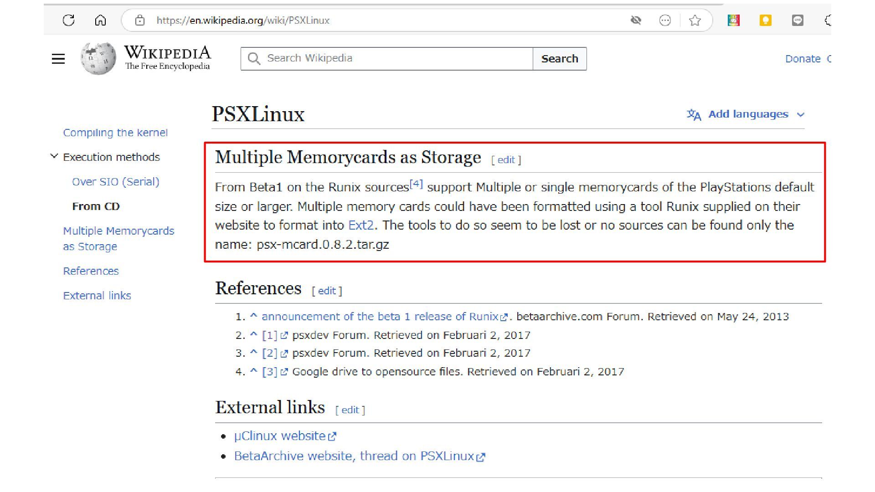Click the Donate link

coord(802,59)
